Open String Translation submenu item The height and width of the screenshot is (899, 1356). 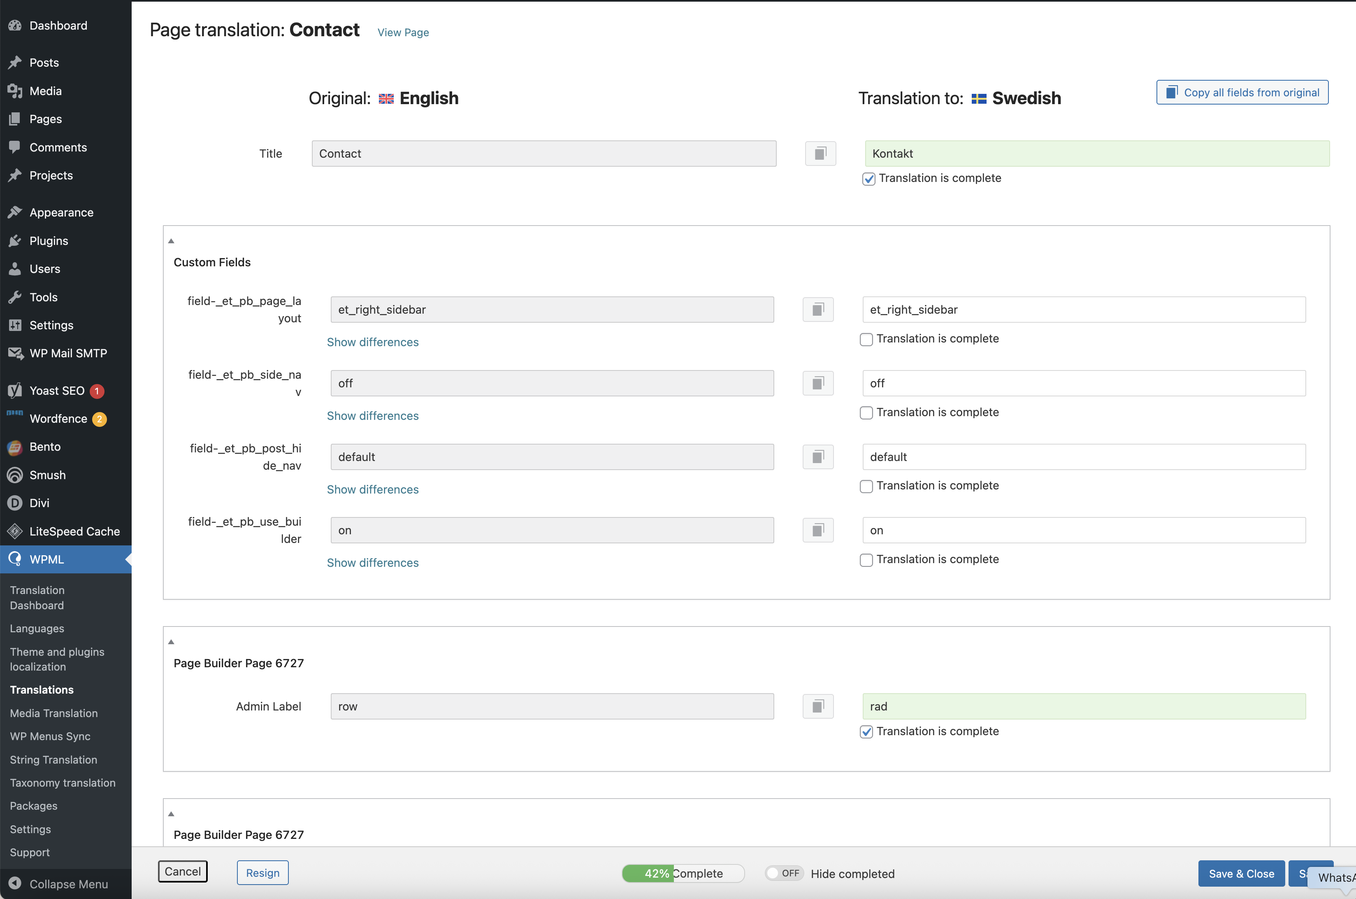point(53,760)
